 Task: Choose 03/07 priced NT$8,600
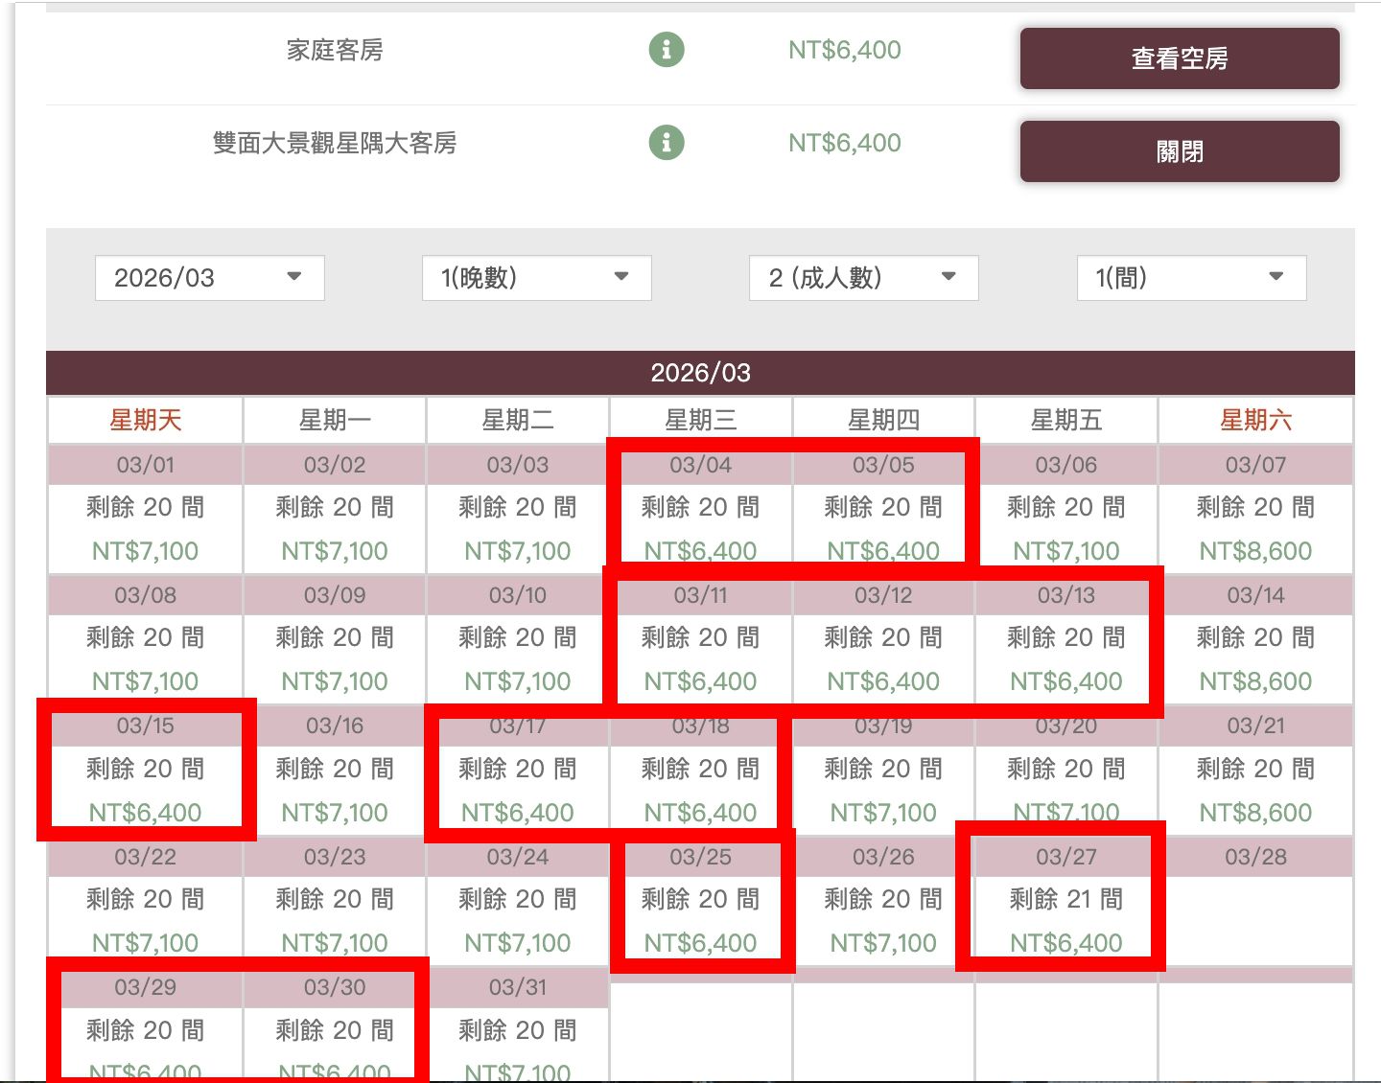coord(1254,508)
